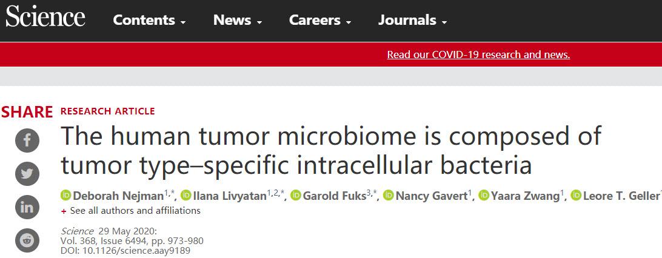
Task: Expand the Contents dropdown menu
Action: pos(150,20)
